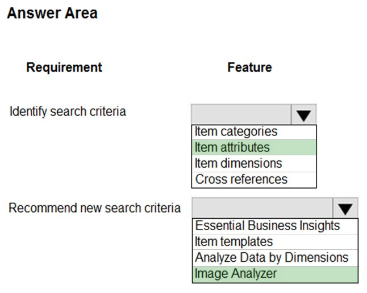Screen dimensions: 367x293
Task: Click the Requirement column header
Action: pos(64,67)
